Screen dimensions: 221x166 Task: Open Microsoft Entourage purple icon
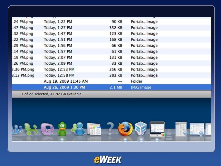tap(47, 129)
